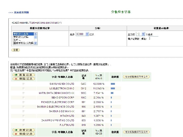Screen dimensions: 183x137
Task: Check the LG ELECTRONICS INC row checkbox
Action: tap(24, 89)
